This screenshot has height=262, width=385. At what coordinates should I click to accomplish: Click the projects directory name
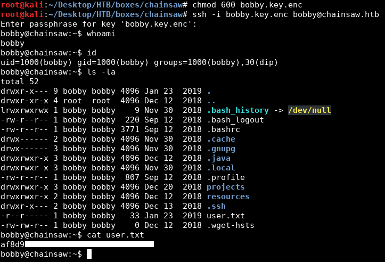pyautogui.click(x=226, y=187)
